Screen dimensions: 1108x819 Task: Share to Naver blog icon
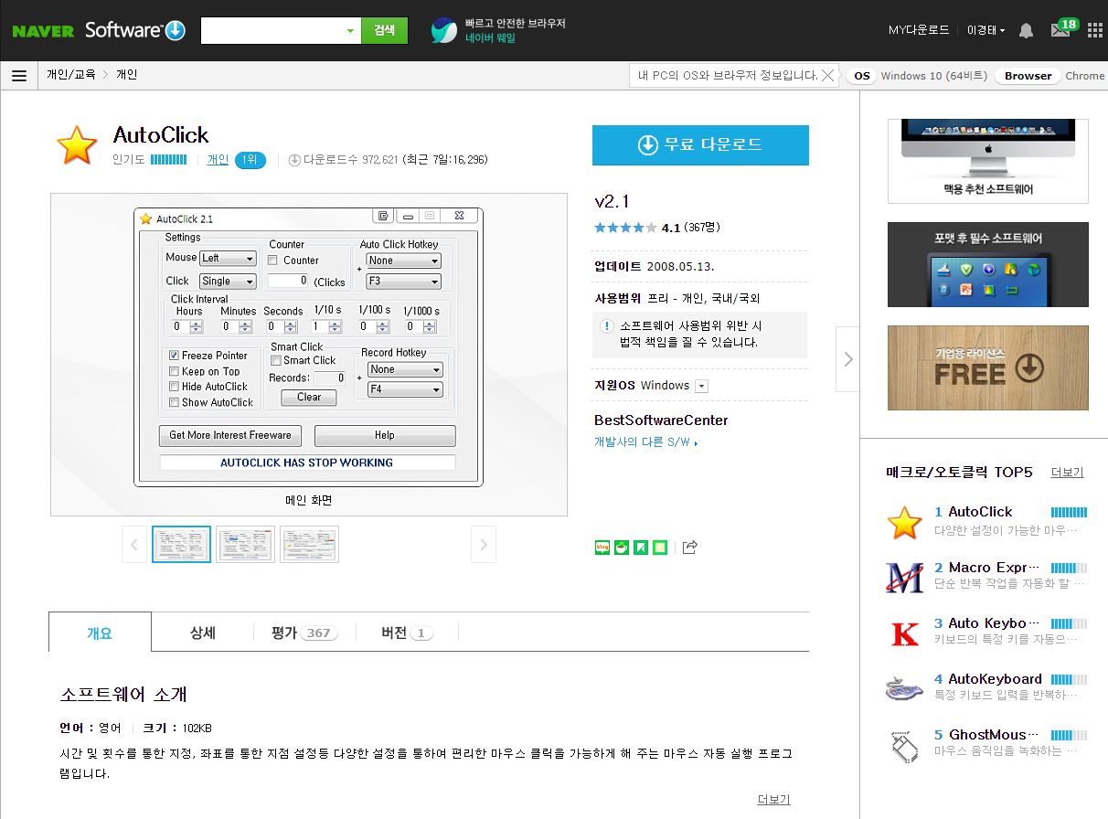pos(602,548)
